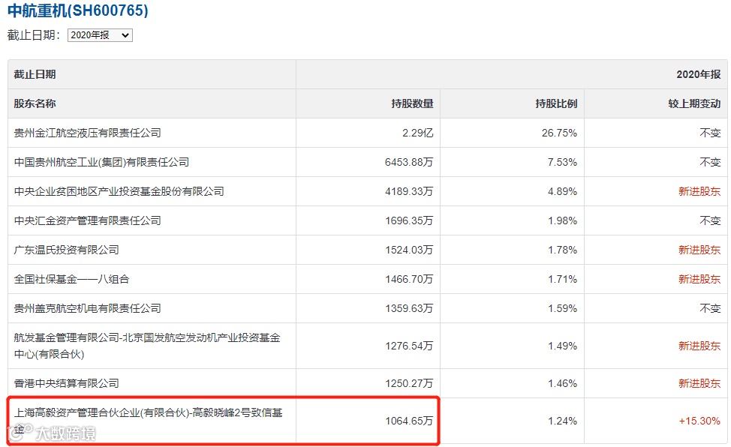Click the 1.71% holding ratio
This screenshot has width=731, height=447.
click(562, 279)
